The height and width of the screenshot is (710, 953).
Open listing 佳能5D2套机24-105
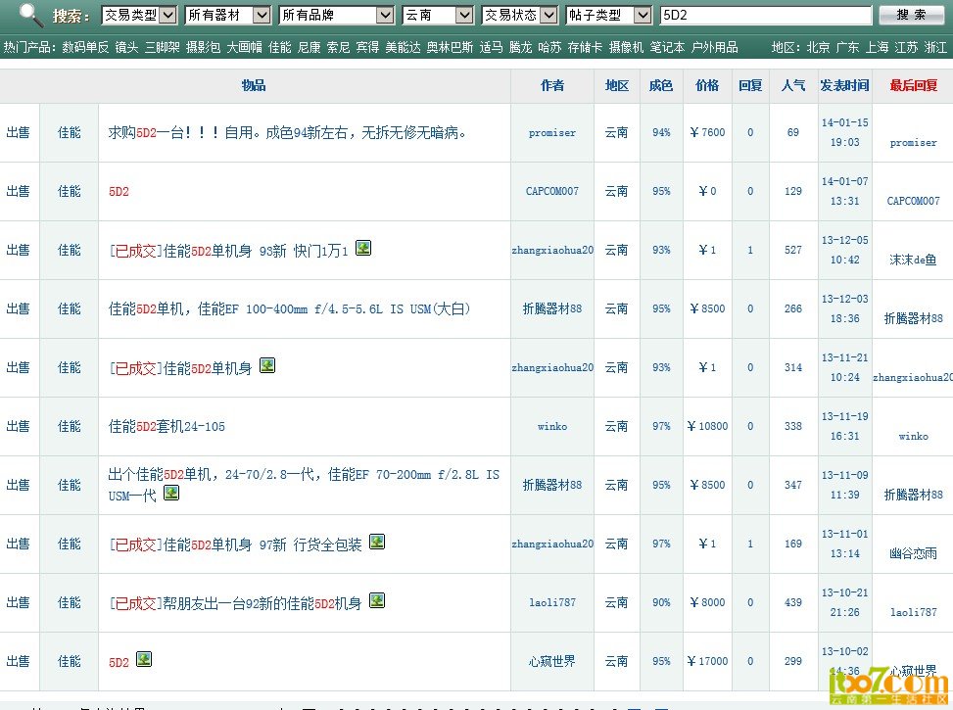(x=167, y=427)
